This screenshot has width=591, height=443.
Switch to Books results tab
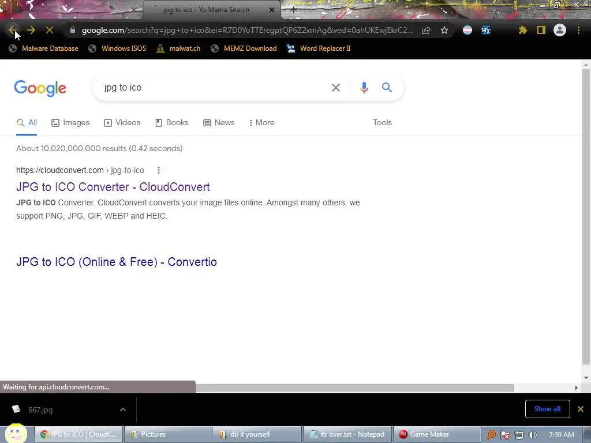[x=171, y=123]
